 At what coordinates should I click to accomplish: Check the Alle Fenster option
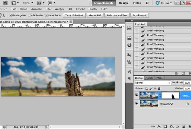(29, 15)
